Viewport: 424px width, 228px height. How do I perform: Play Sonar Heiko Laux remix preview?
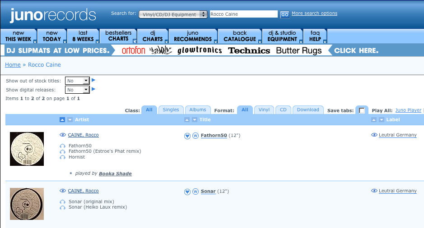pos(62,207)
